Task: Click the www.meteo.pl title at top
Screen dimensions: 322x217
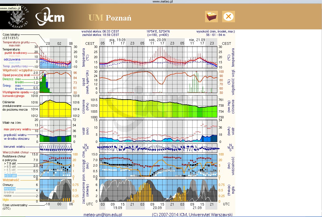Action: (163, 1)
